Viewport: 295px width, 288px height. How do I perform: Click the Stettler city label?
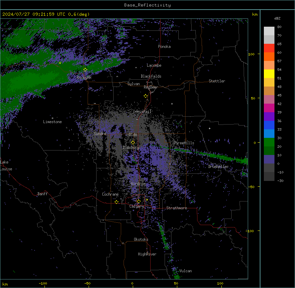coord(217,81)
